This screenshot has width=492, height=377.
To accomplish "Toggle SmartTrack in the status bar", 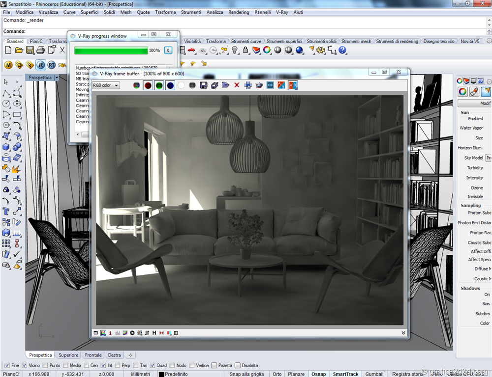I will coord(345,374).
